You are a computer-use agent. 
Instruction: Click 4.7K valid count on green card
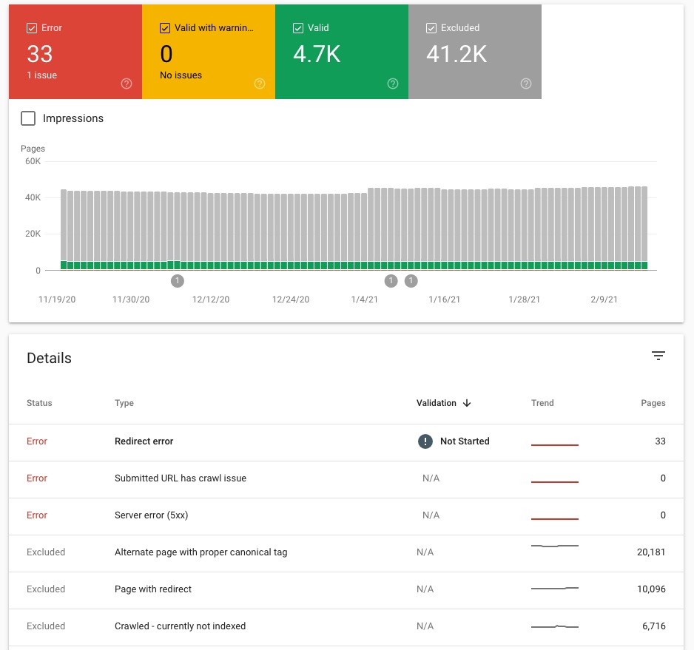click(x=317, y=54)
